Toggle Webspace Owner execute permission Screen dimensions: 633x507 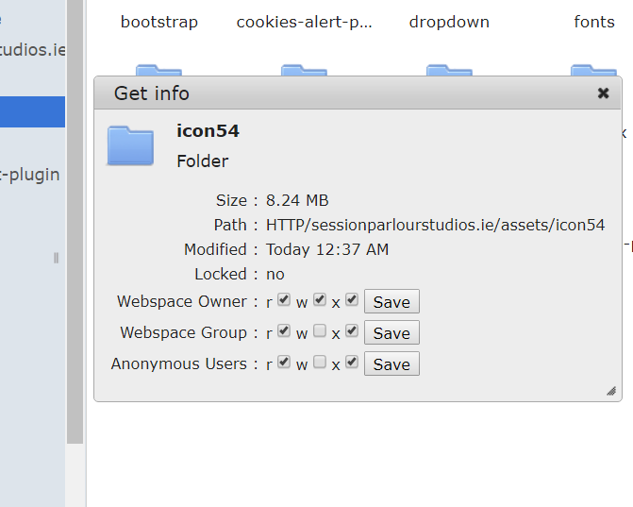pos(352,300)
